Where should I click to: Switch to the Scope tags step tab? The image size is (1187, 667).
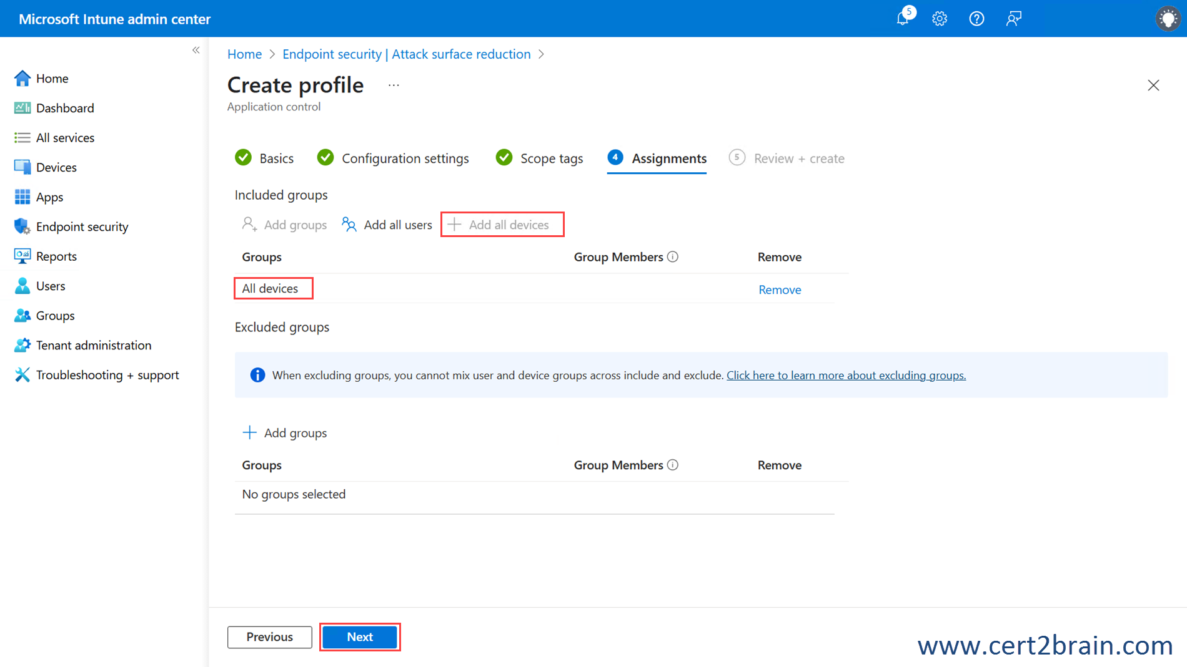539,158
